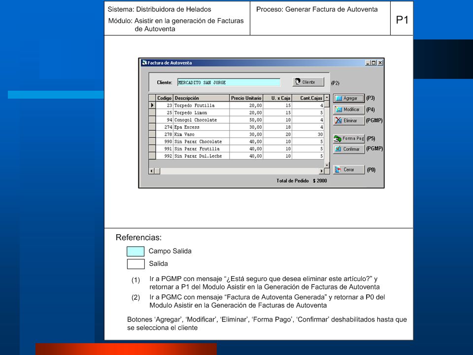The image size is (473, 355).
Task: Click the 50,00 price cell
Action: tap(246, 120)
